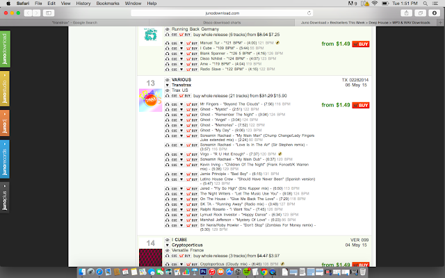Toggle eye icon next to I CUBE artist
Viewport: 445px width, 278px height.
tap(167, 240)
